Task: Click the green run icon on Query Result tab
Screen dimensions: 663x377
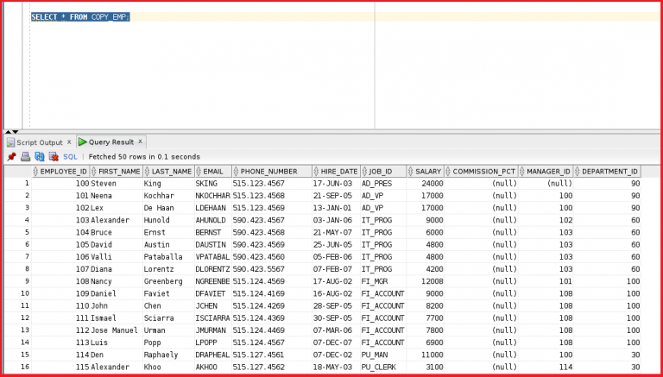Action: coord(83,142)
